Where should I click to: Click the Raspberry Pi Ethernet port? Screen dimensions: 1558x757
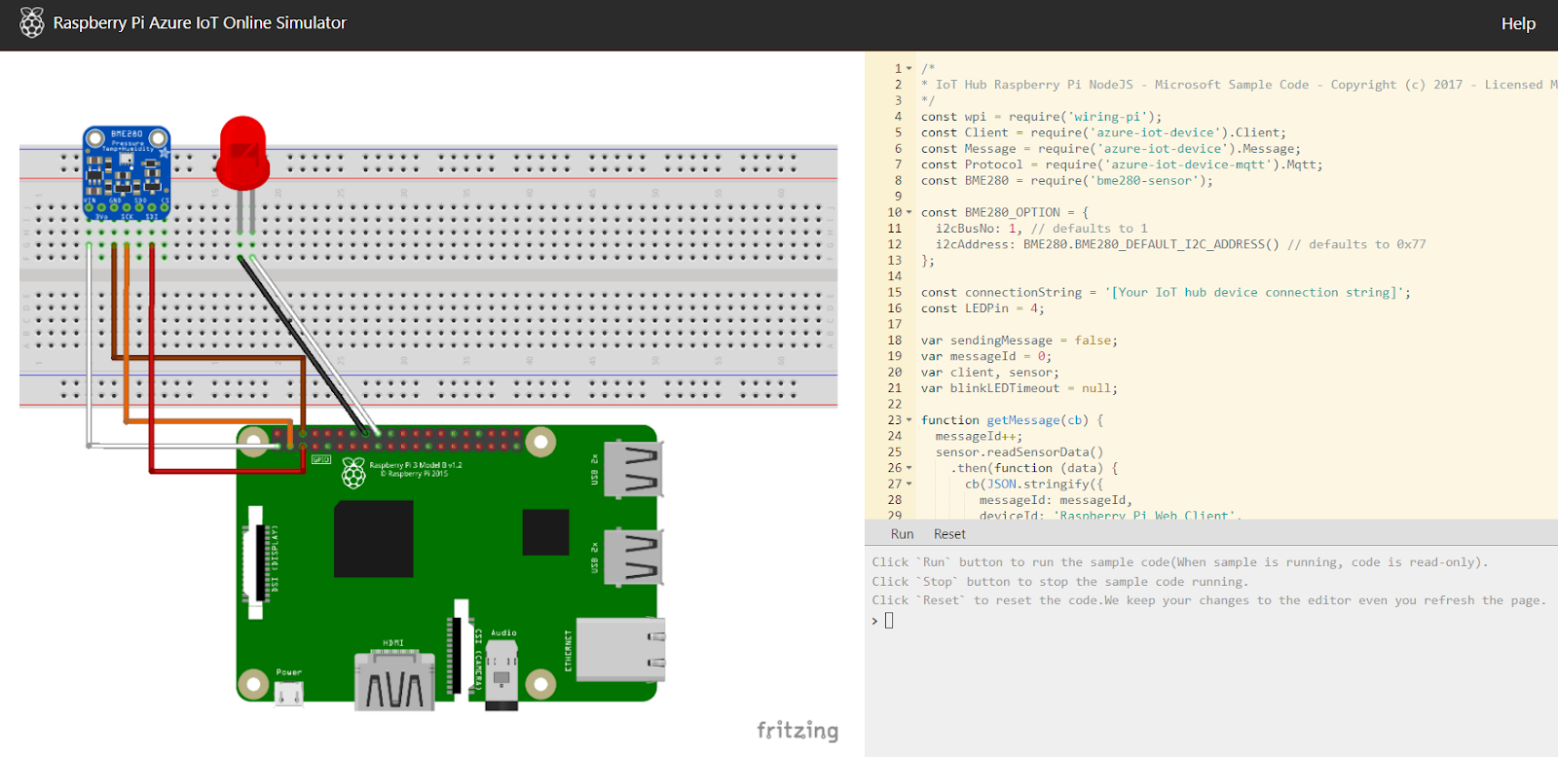click(620, 649)
